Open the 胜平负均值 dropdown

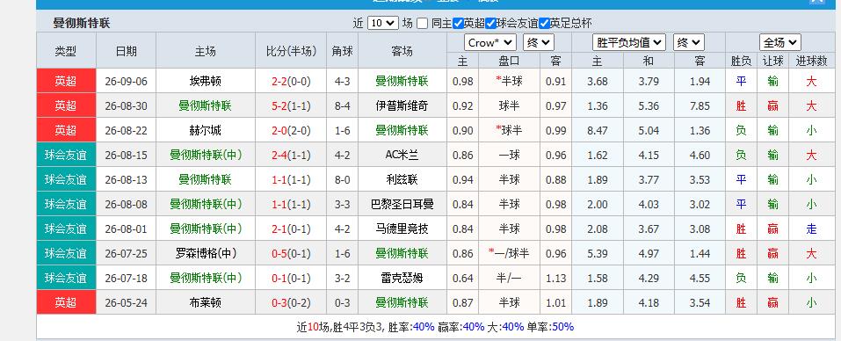[x=629, y=43]
